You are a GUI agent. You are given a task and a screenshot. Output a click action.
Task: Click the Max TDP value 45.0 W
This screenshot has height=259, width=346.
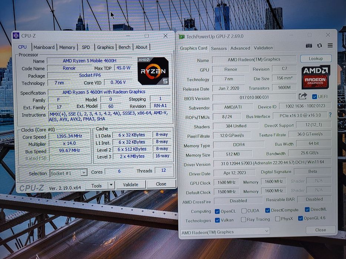pyautogui.click(x=123, y=68)
